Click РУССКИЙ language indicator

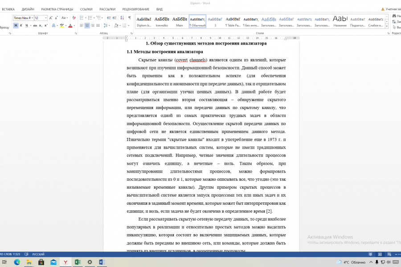click(x=38, y=254)
